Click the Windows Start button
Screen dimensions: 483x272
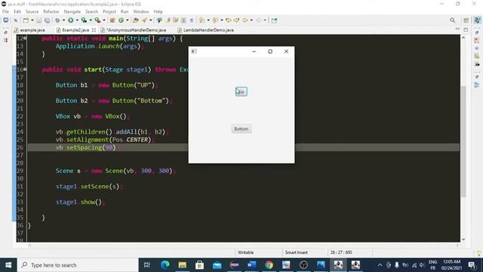[x=8, y=265]
